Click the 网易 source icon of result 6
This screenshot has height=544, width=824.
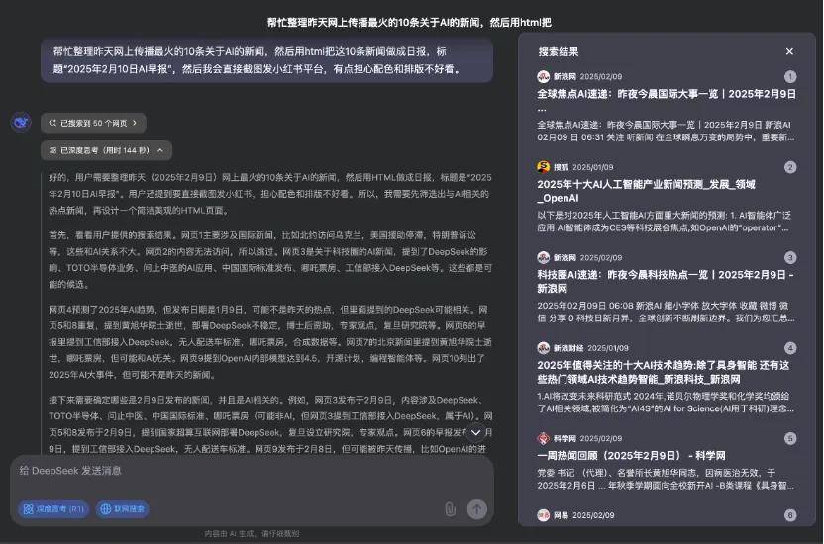click(544, 515)
